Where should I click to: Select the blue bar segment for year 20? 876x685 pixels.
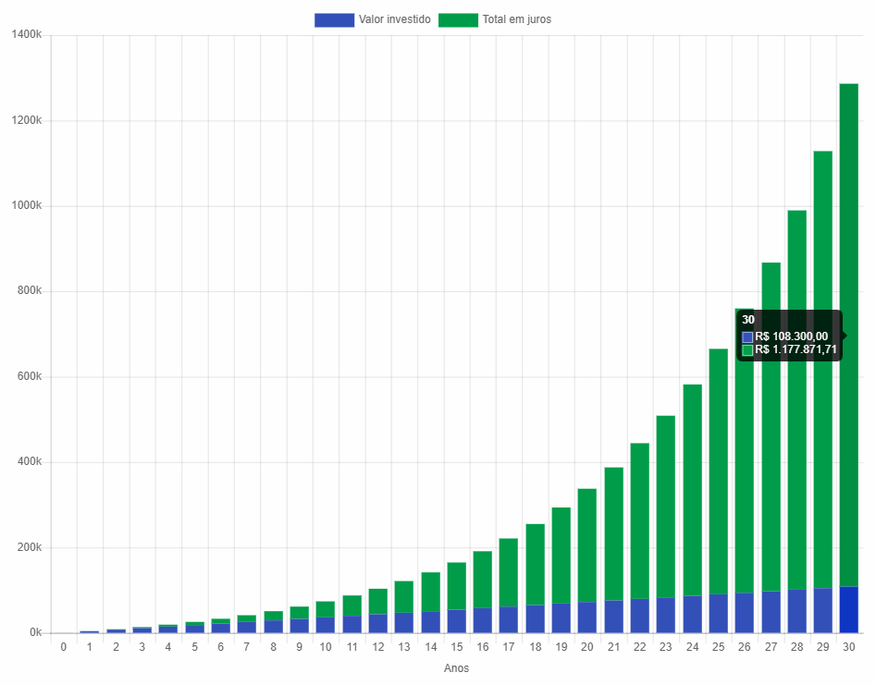tap(587, 618)
